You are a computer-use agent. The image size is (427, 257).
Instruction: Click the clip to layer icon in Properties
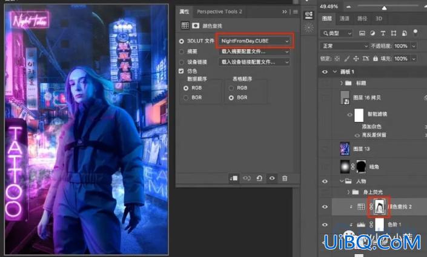pos(234,178)
